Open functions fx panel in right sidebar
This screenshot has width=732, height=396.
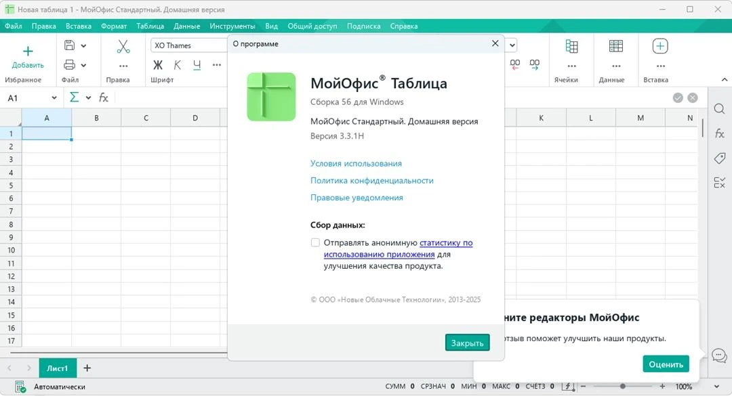click(x=719, y=133)
